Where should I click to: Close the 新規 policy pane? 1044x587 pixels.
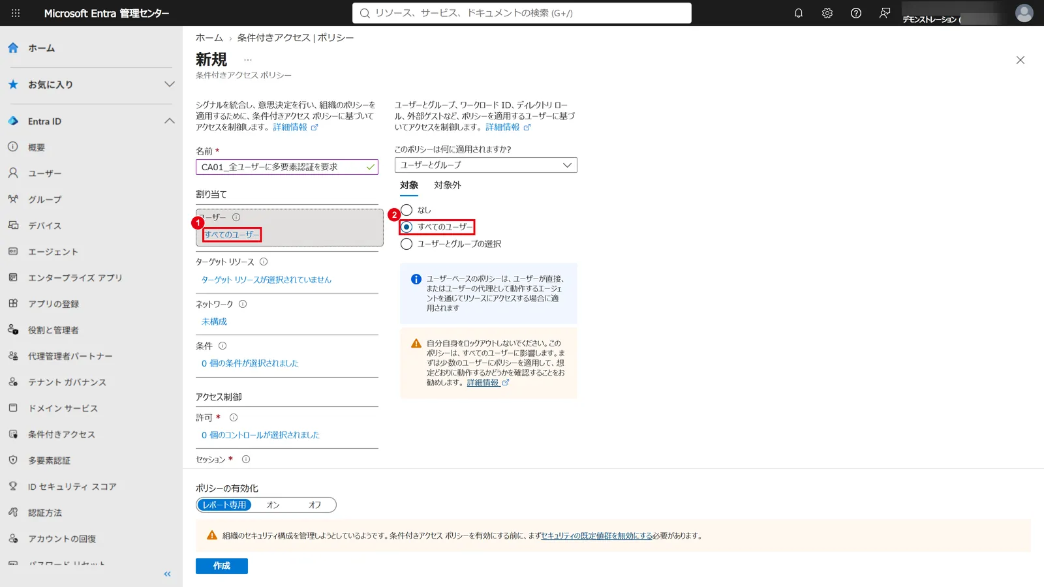pyautogui.click(x=1021, y=60)
